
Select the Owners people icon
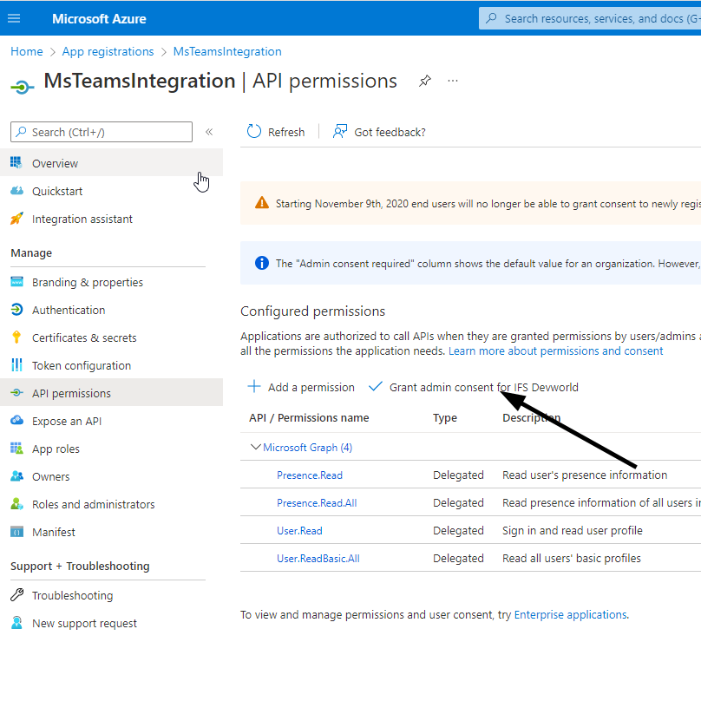18,476
